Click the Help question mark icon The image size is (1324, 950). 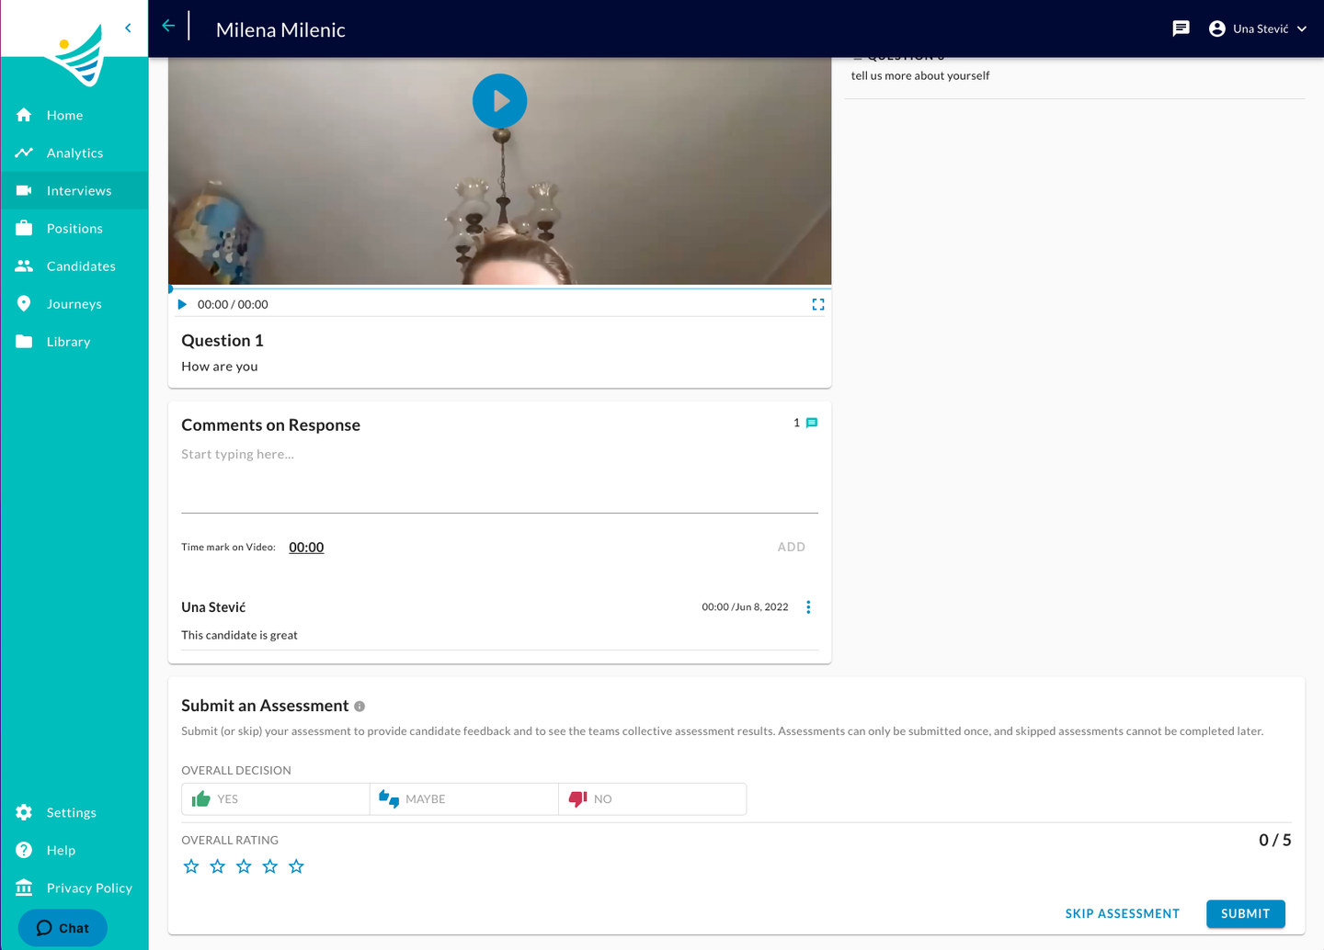tap(24, 850)
